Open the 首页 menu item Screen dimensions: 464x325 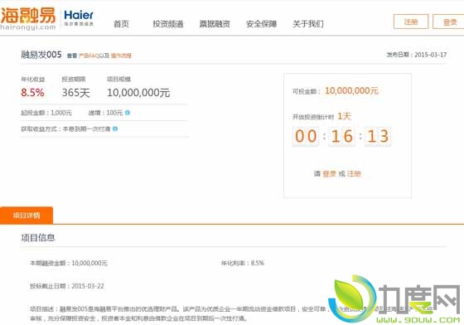click(121, 24)
